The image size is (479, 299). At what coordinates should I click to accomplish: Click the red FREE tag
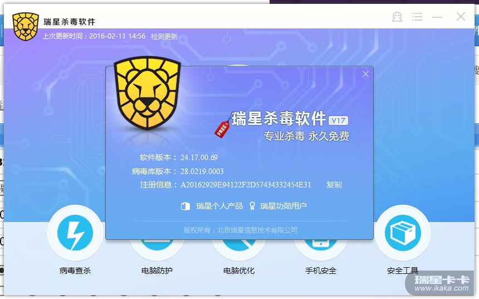[222, 129]
